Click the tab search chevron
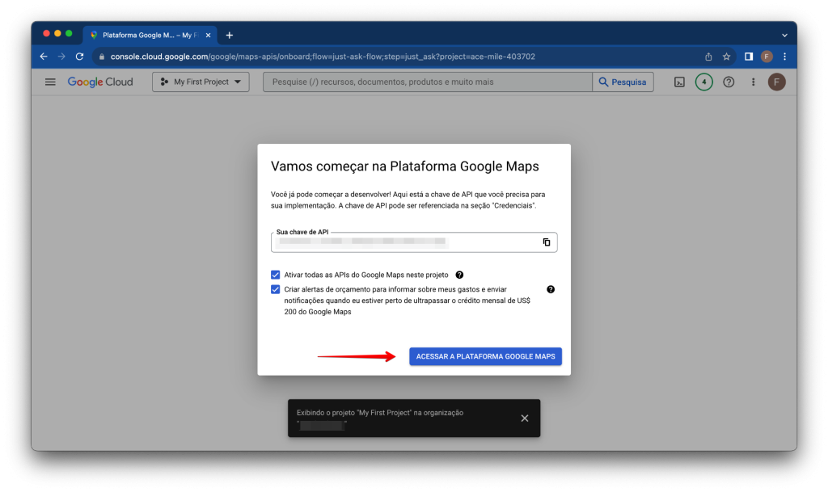 coord(784,36)
